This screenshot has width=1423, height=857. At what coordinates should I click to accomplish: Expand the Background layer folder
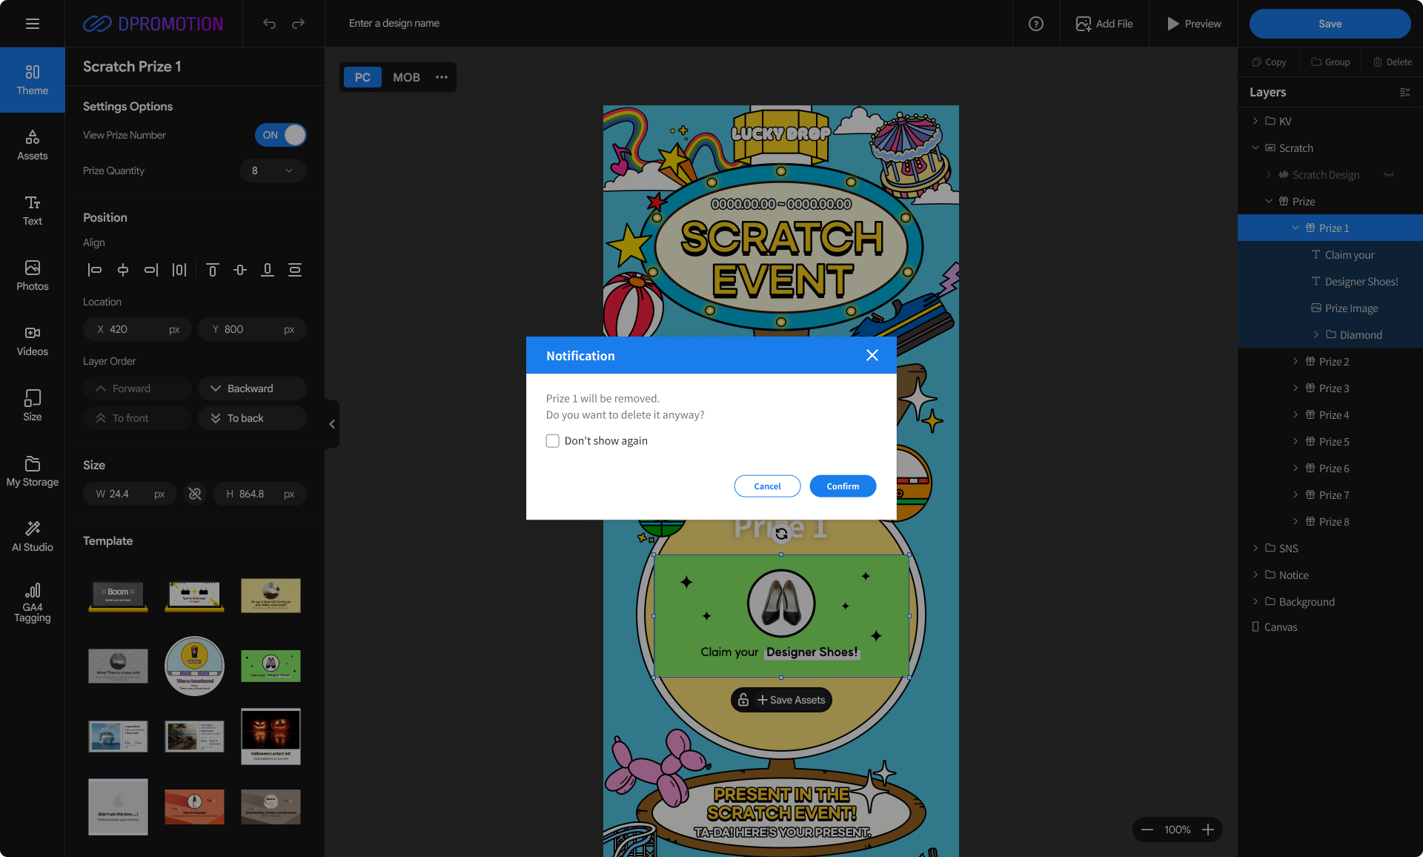click(1256, 601)
